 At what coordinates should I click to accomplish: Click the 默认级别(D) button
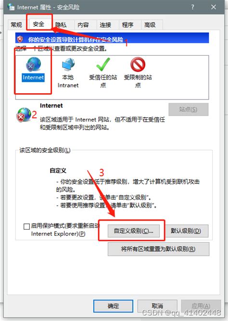(x=186, y=231)
